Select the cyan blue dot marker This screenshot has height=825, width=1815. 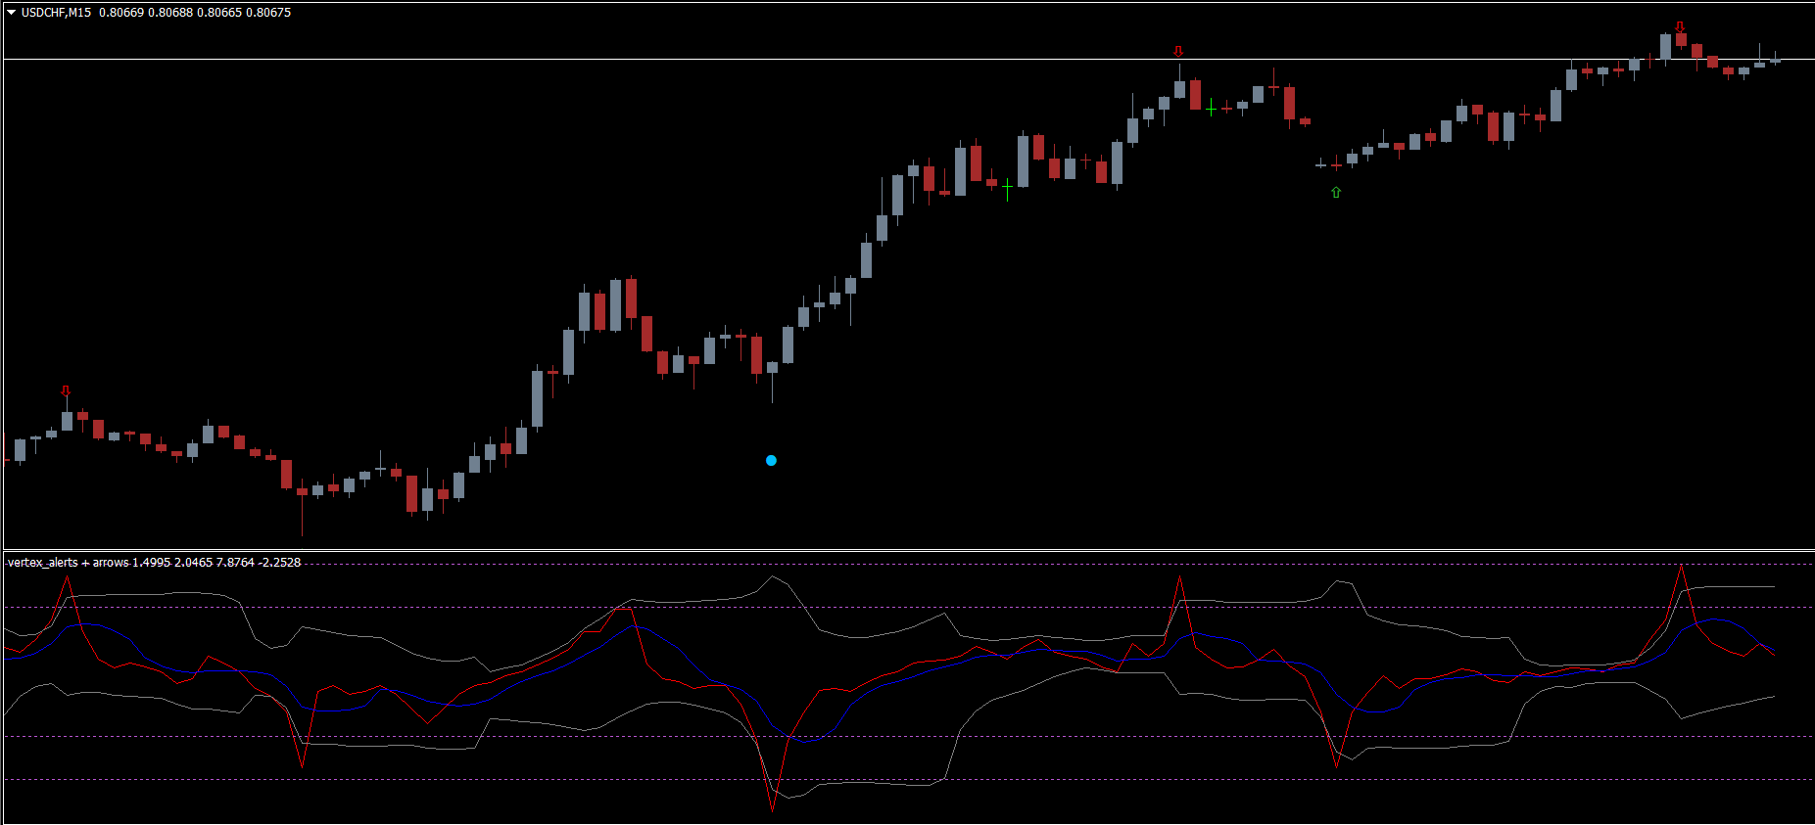coord(771,461)
